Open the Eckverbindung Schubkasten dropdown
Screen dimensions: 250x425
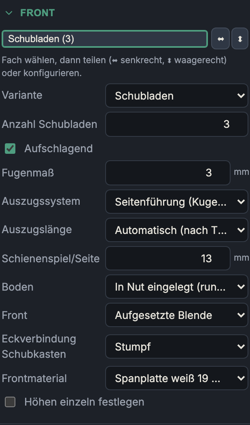click(177, 346)
